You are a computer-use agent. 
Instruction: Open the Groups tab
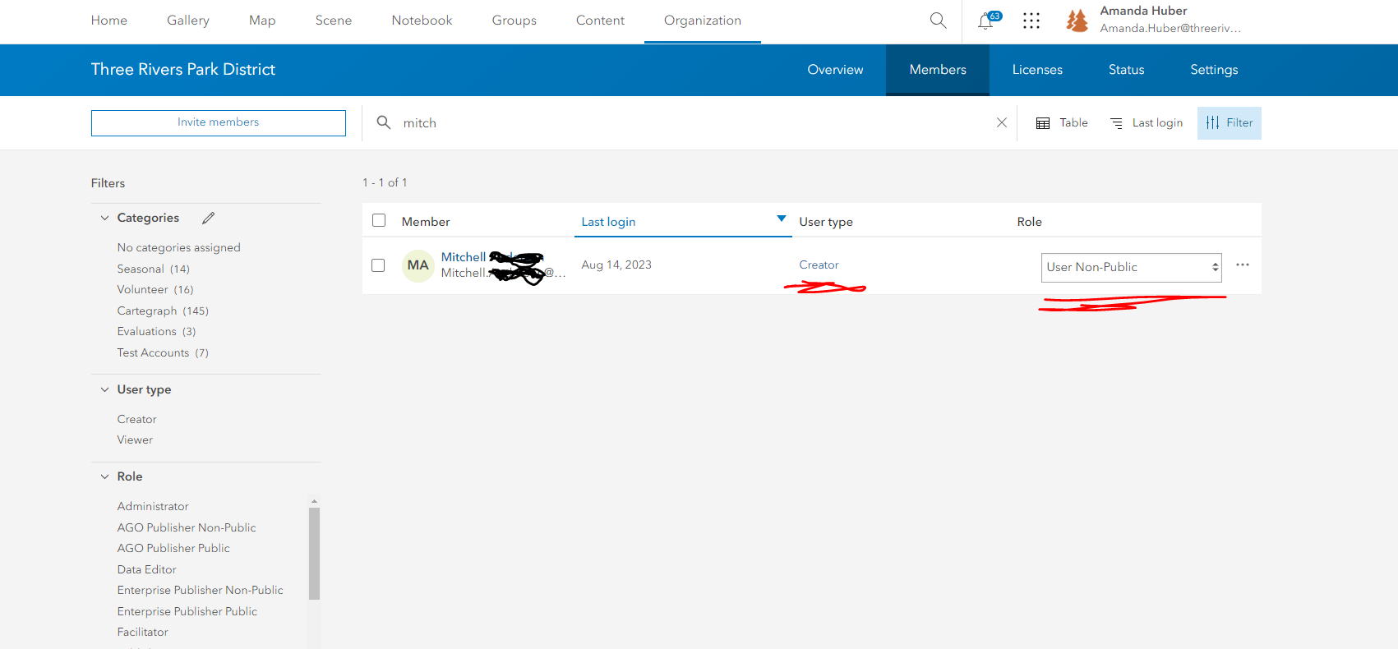click(514, 21)
